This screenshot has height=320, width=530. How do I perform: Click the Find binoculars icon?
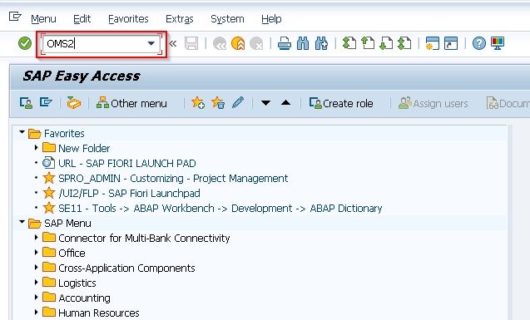click(303, 43)
